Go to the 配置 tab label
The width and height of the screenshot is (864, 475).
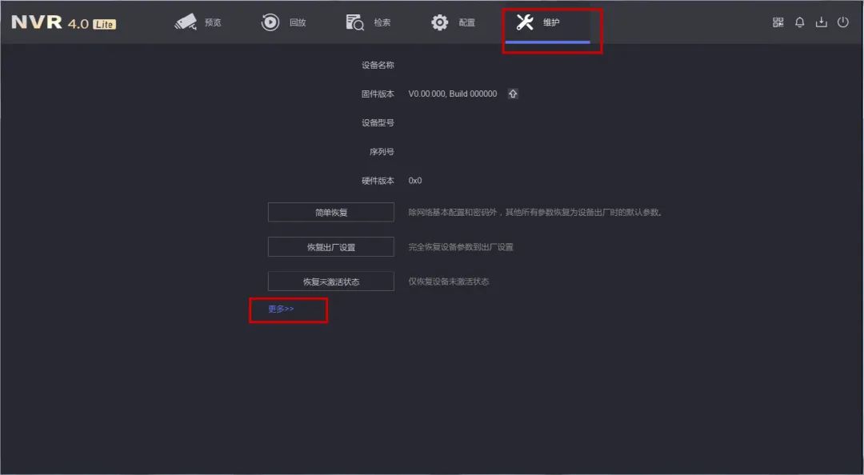pos(467,22)
